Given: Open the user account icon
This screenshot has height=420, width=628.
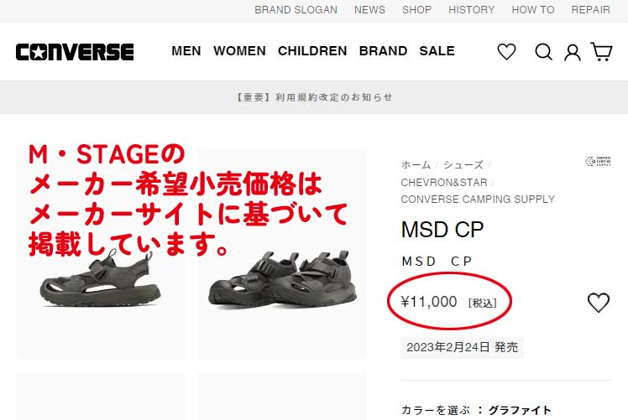Looking at the screenshot, I should tap(573, 52).
